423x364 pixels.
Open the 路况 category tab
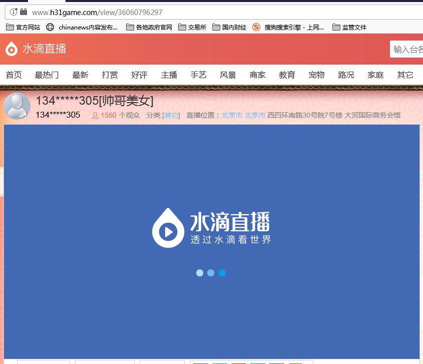(346, 75)
